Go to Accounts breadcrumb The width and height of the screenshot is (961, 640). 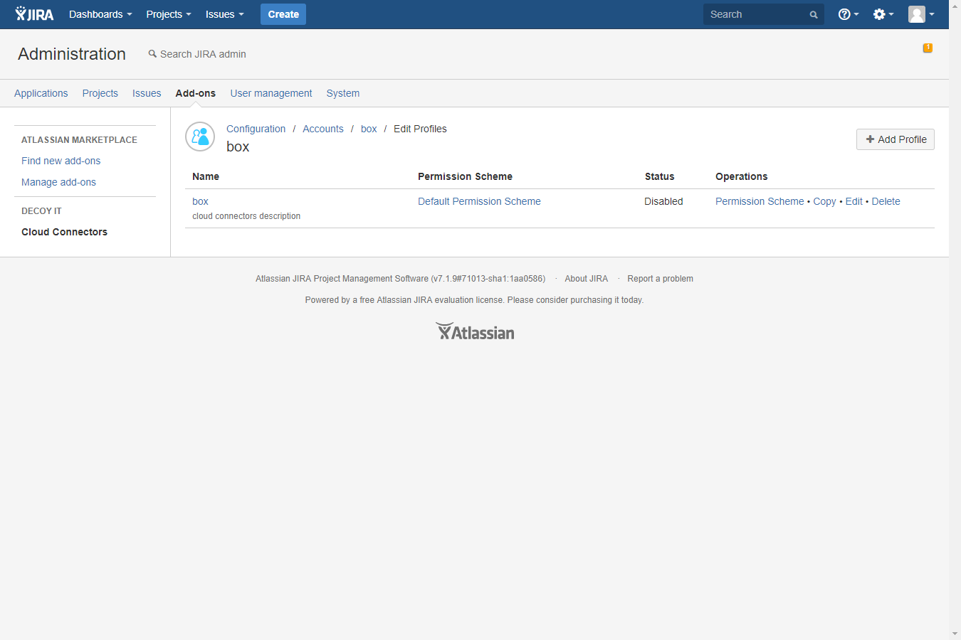[x=323, y=129]
